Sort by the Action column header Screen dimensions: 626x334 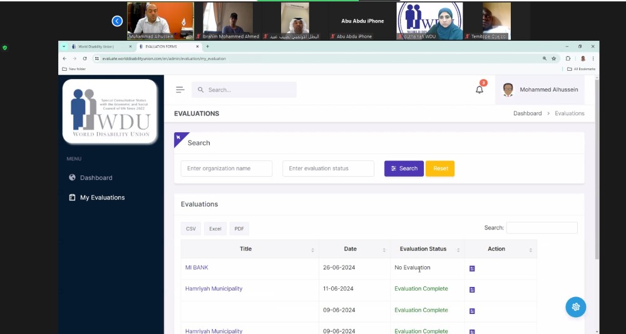[x=501, y=249]
